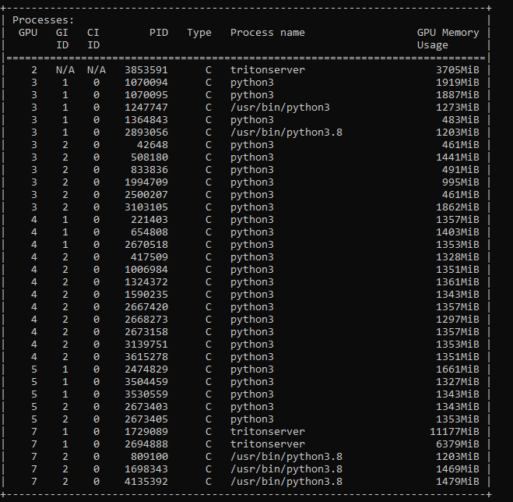Viewport: 513px width, 502px height.
Task: Select PID 809100
Action: coord(149,456)
